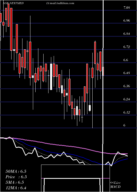Viewport: 137px width, 192px height.
Task: Click the 6.72 price axis label
Action: point(127,47)
